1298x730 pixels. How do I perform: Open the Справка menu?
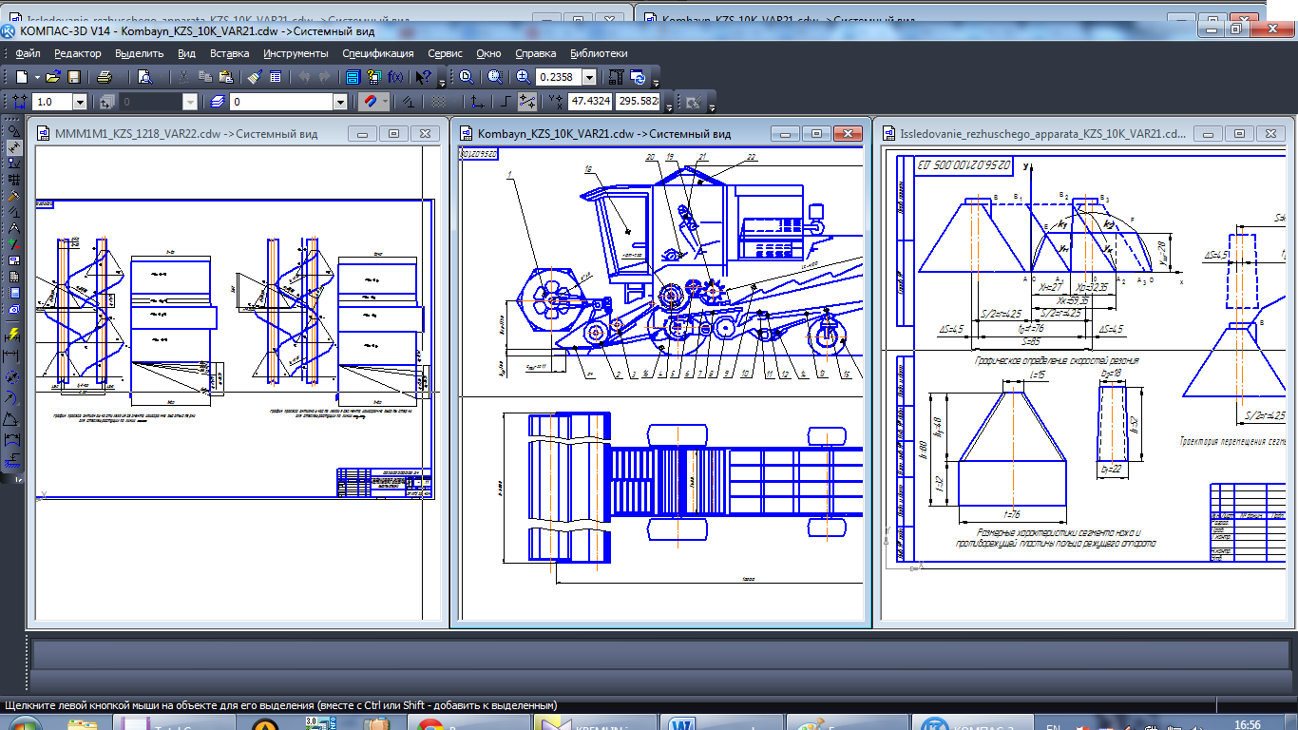click(x=536, y=53)
